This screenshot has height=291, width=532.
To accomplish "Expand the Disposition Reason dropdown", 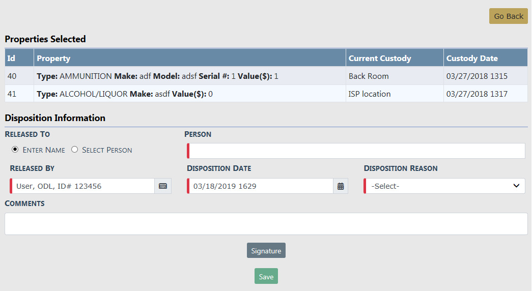I will 444,186.
